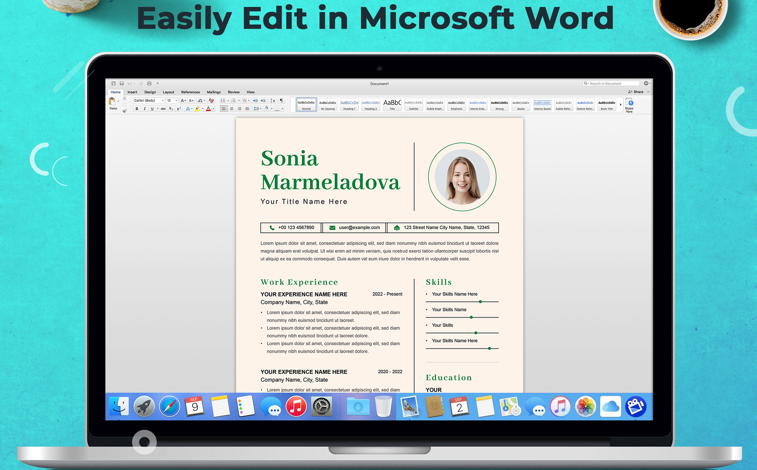The width and height of the screenshot is (757, 470).
Task: Click the Print icon in title bar
Action: (x=149, y=83)
